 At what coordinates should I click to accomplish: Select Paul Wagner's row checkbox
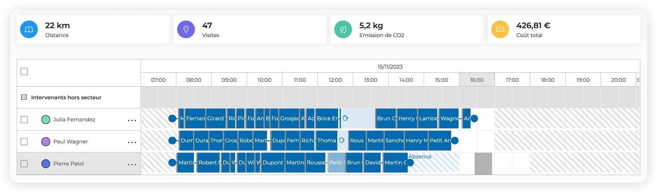click(x=24, y=142)
